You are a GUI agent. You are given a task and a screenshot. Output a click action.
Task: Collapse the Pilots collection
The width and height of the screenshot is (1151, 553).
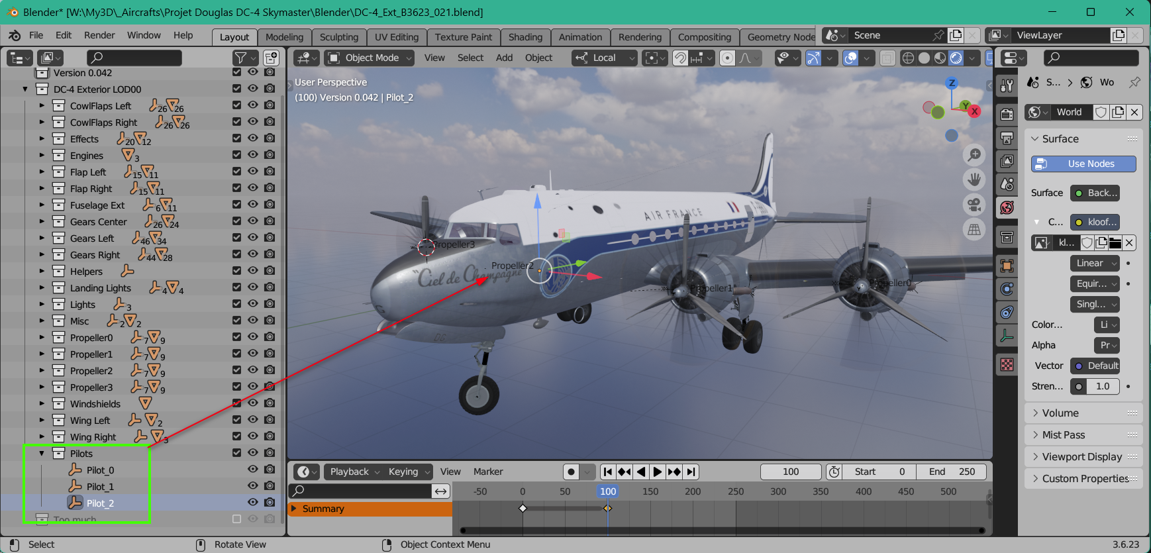[x=42, y=453]
